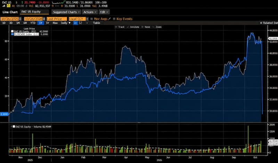Image resolution: width=278 pixels, height=163 pixels.
Task: Toggle the volume panel EWZ US Equity legend box
Action: (14, 127)
